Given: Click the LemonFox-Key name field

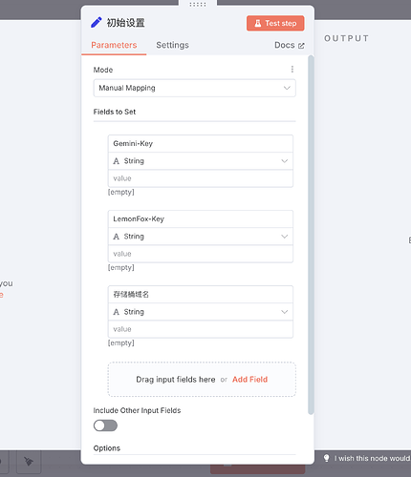Looking at the screenshot, I should pyautogui.click(x=201, y=218).
